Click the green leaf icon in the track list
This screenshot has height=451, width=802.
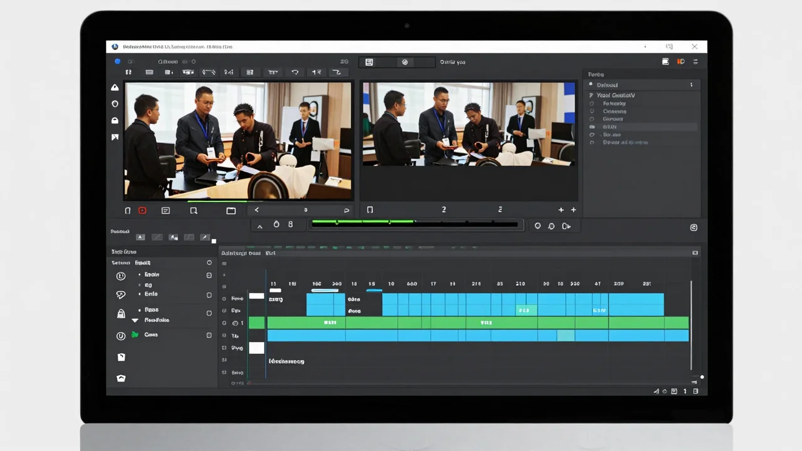(x=135, y=334)
